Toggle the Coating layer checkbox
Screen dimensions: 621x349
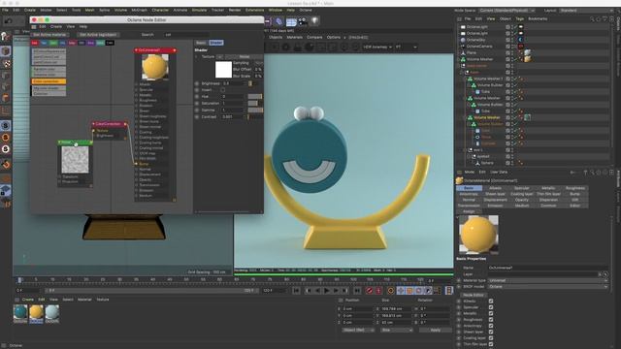point(491,338)
